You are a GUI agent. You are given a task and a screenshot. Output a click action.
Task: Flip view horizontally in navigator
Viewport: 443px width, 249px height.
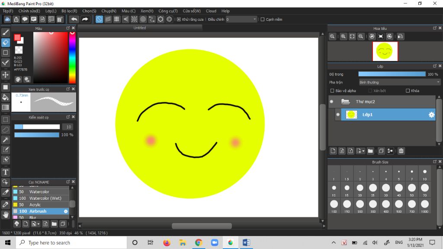400,36
